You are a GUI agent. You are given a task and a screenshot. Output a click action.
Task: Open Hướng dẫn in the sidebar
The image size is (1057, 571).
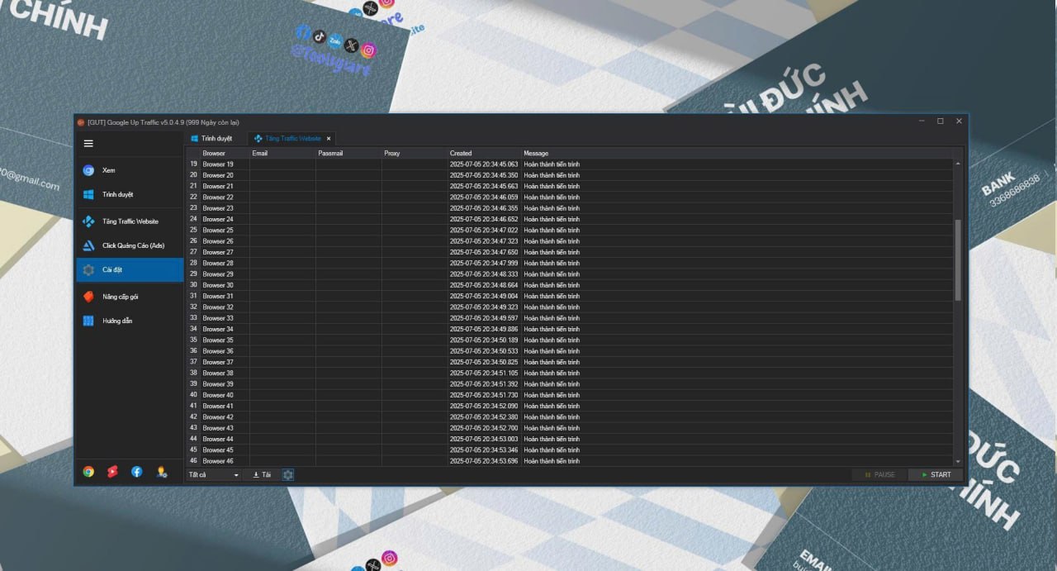[130, 321]
